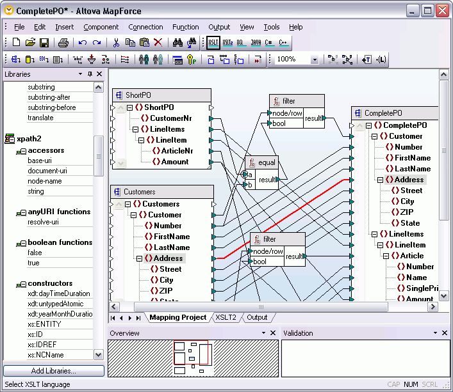Collapse Article node in CompletePO

[386, 256]
